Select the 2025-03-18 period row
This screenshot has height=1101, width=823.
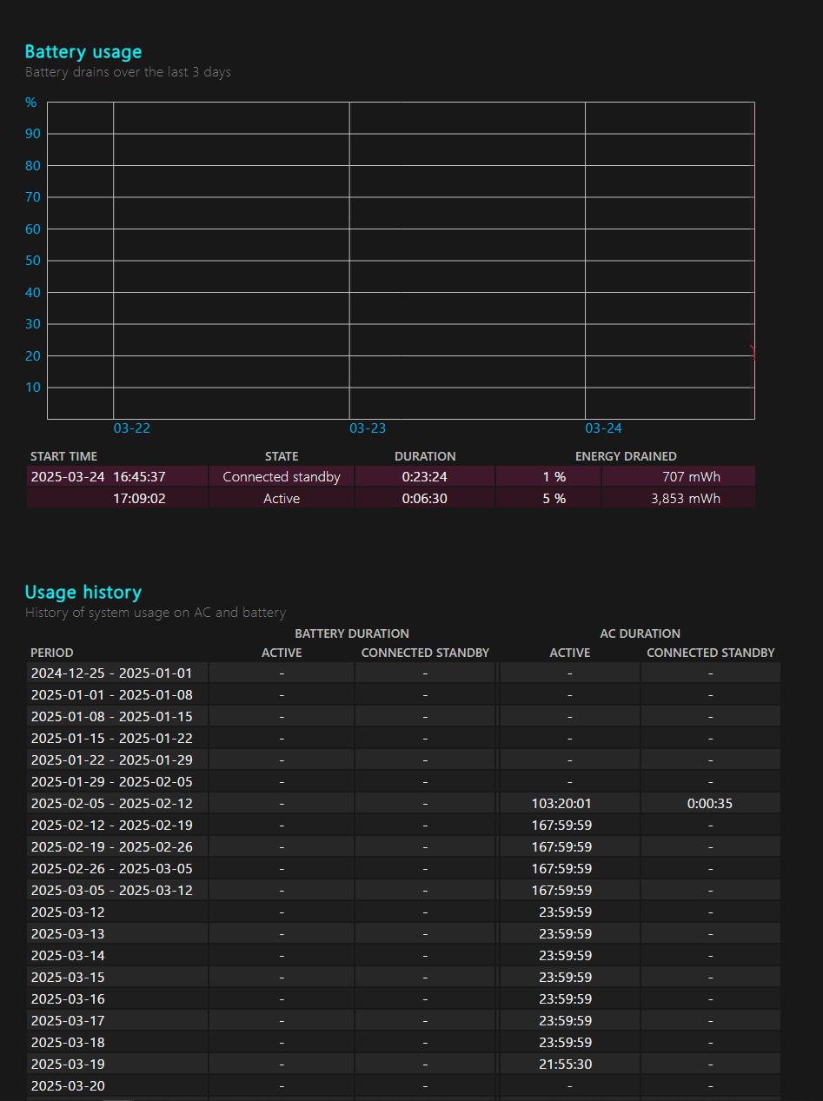tap(403, 1043)
